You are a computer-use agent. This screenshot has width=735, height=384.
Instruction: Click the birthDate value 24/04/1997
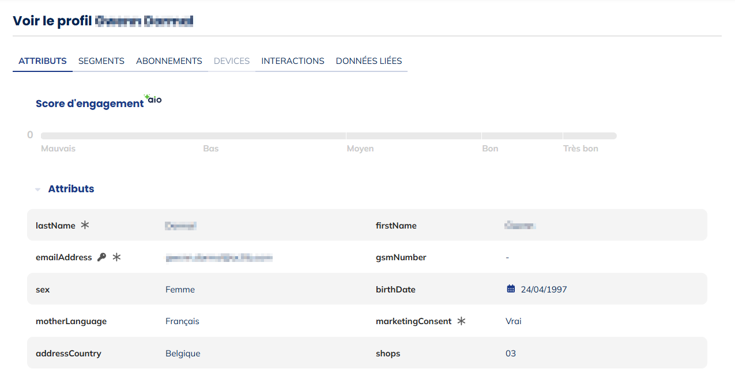coord(544,290)
